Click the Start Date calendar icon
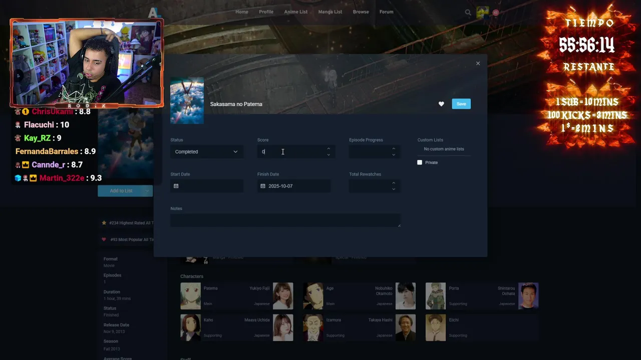 [x=176, y=186]
